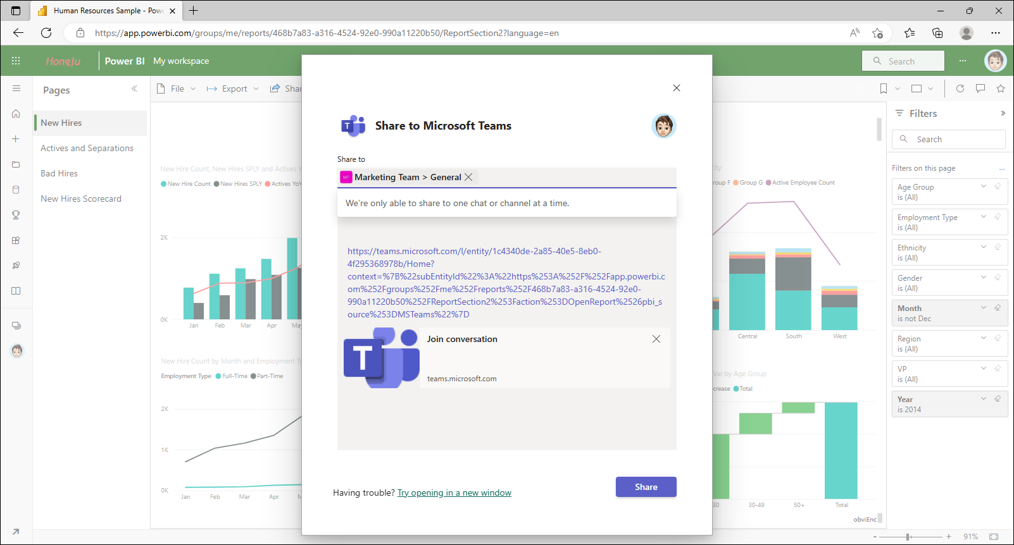Open the view mode dropdown in toolbar
This screenshot has height=545, width=1014.
[922, 89]
